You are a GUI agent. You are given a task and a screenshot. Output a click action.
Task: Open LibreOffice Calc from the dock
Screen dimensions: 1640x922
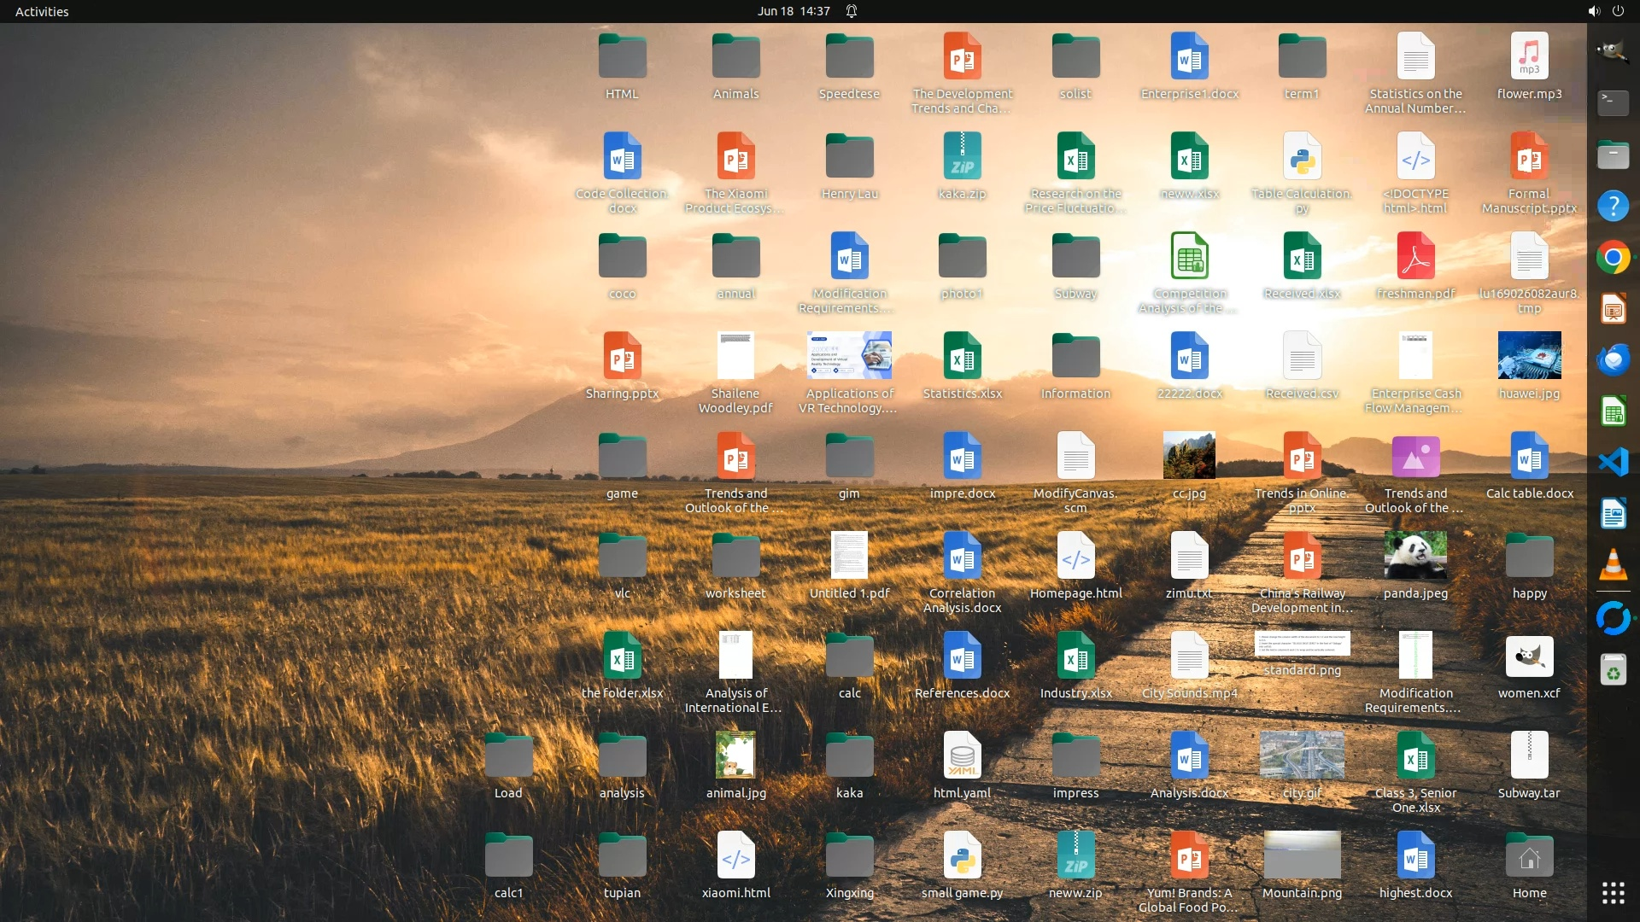pyautogui.click(x=1613, y=411)
